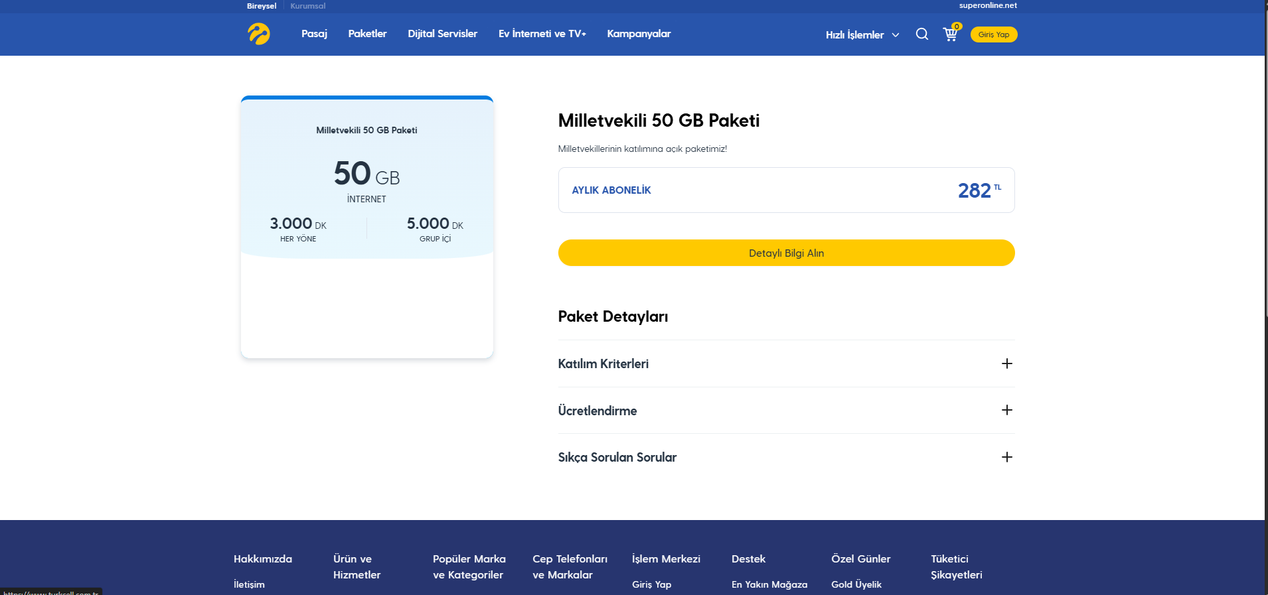
Task: Click the Giriş Yap button
Action: 994,34
